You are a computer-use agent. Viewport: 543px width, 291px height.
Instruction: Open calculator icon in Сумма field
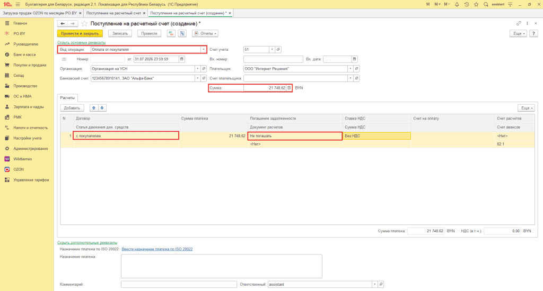tap(289, 88)
